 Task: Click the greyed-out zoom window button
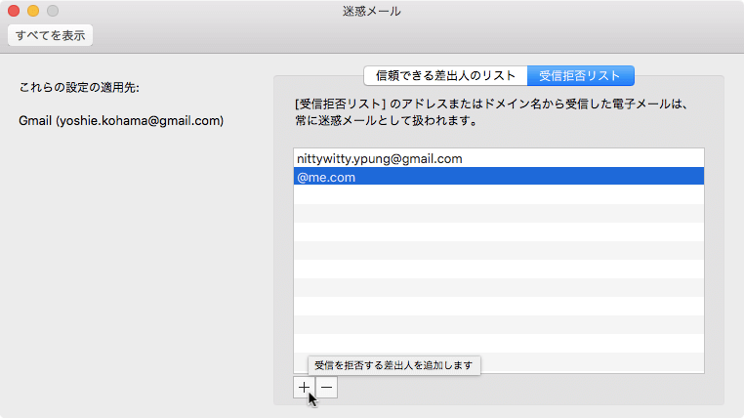click(53, 11)
